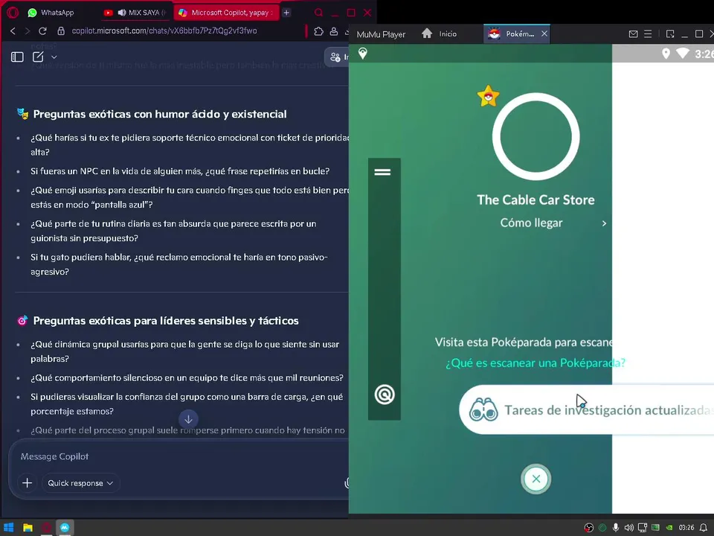
Task: Click the Opera icon in taskbar
Action: pos(46,528)
